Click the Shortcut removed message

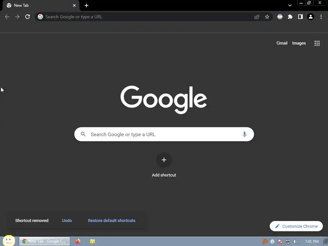point(32,220)
